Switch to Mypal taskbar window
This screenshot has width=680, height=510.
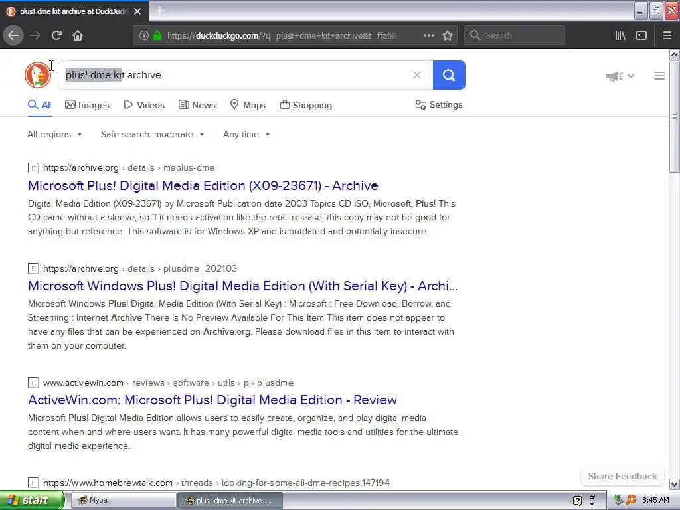(x=123, y=501)
